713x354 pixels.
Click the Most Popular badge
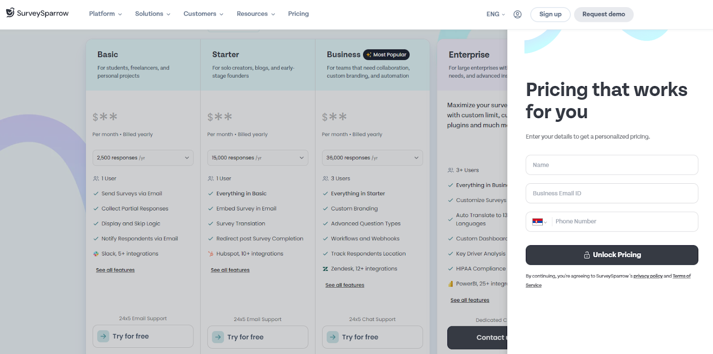[386, 55]
